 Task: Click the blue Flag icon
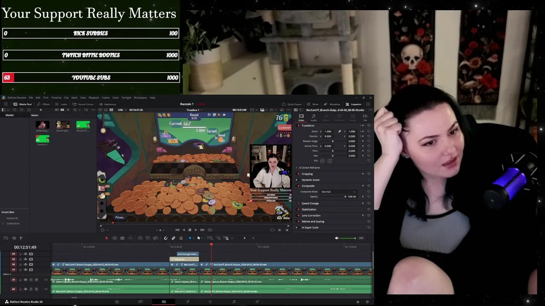click(190, 238)
